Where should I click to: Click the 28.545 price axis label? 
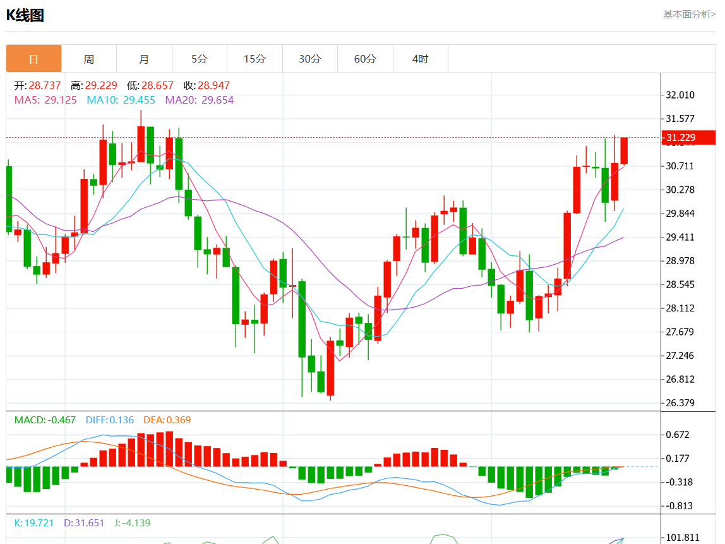click(x=680, y=284)
